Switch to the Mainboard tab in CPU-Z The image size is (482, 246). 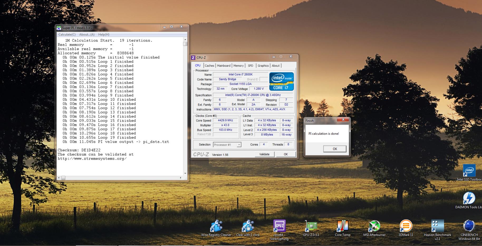pyautogui.click(x=224, y=66)
